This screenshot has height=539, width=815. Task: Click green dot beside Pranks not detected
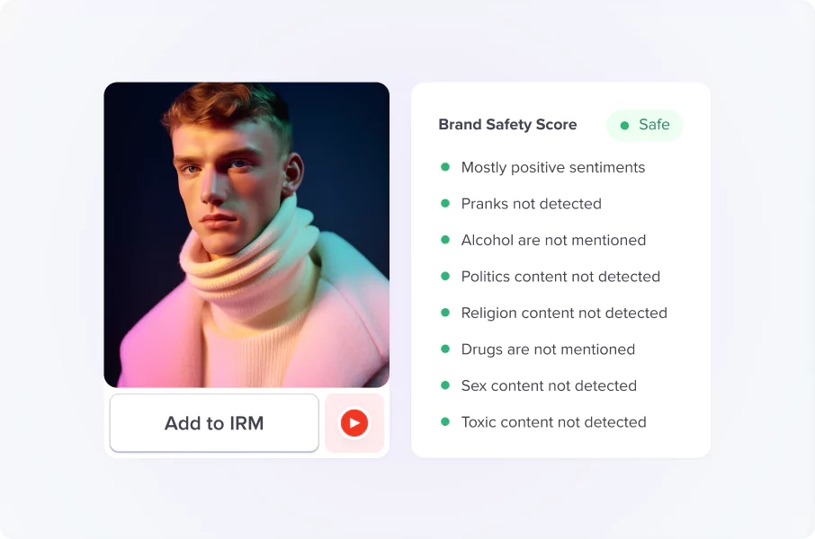(445, 203)
